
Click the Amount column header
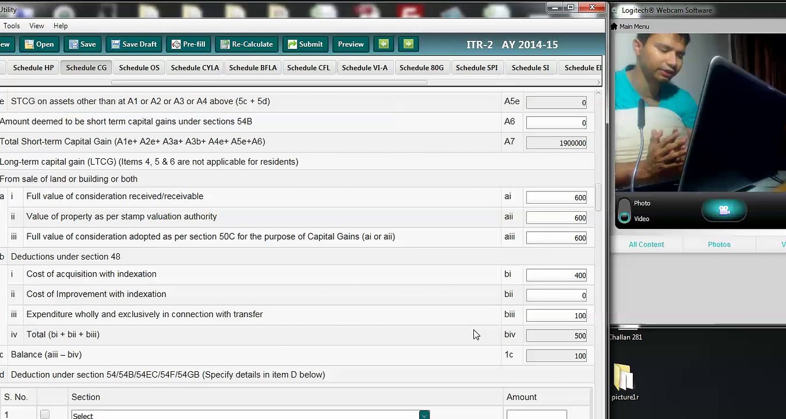[x=521, y=397]
